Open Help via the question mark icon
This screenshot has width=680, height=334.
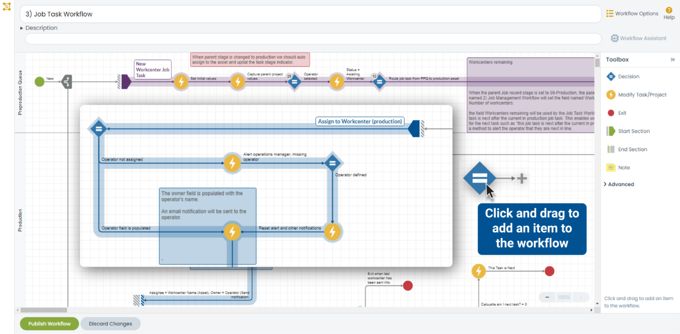(669, 11)
